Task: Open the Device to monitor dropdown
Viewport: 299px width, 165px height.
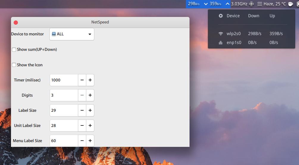Action: (72, 34)
